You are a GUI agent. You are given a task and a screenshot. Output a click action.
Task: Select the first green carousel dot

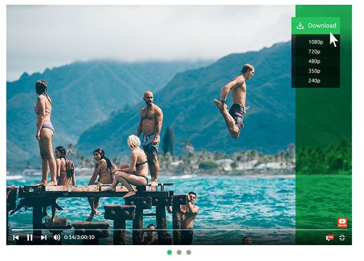[x=170, y=252]
